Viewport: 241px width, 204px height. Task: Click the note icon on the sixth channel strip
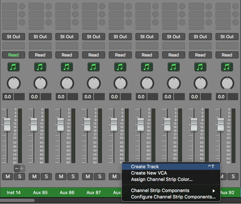click(147, 67)
